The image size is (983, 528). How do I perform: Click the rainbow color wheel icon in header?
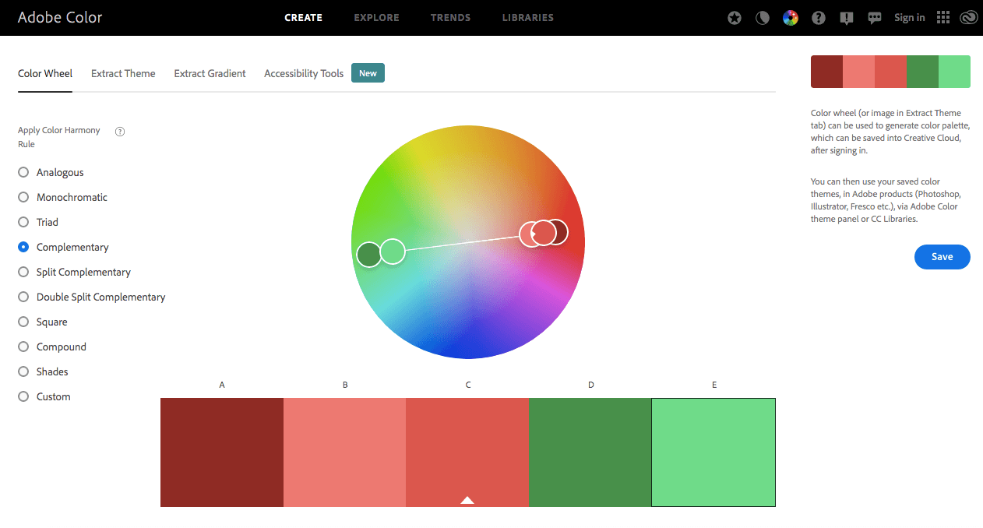click(x=791, y=18)
